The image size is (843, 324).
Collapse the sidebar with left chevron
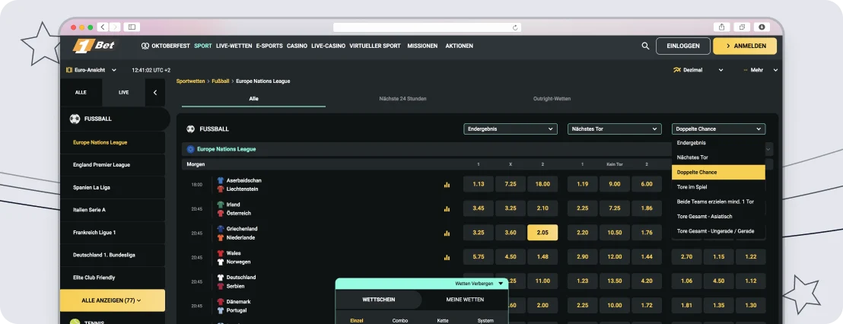155,93
